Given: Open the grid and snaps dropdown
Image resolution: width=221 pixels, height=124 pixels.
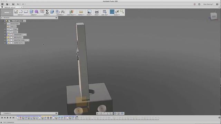Looking at the screenshot, I should click(119, 113).
